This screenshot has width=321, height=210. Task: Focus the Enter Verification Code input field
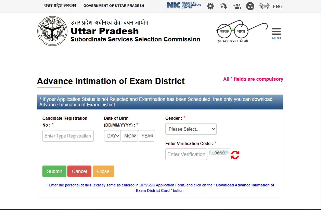tap(186, 154)
